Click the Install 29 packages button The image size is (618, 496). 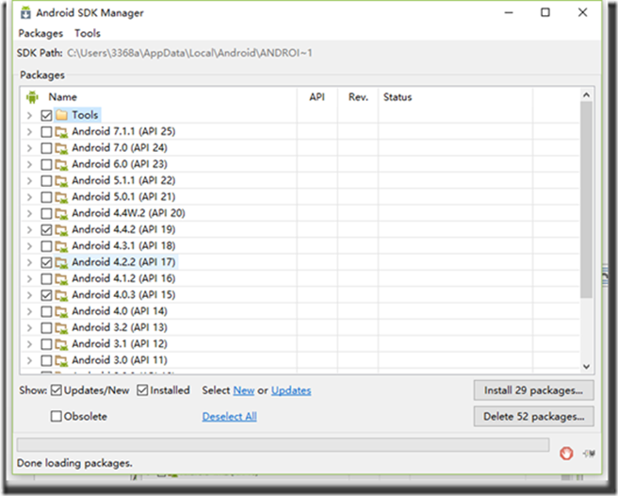533,390
